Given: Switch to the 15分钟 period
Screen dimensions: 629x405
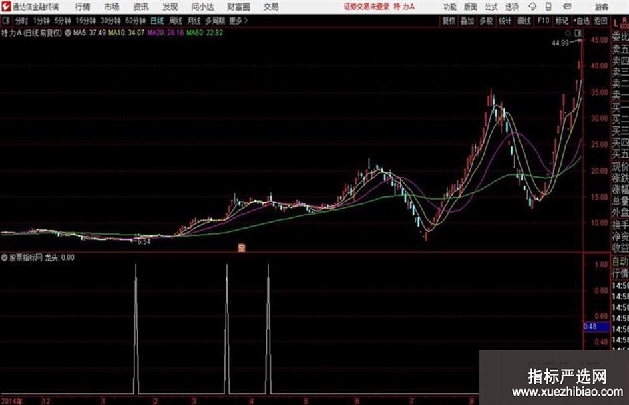Looking at the screenshot, I should tap(86, 21).
